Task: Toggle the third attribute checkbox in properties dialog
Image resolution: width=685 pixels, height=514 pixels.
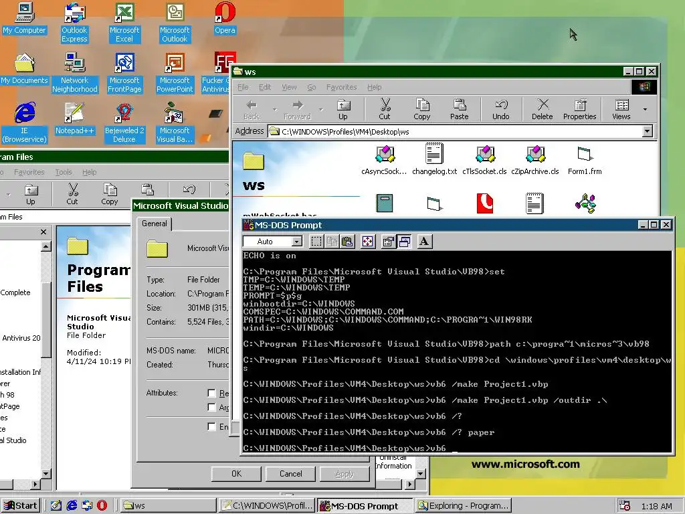Action: [211, 426]
